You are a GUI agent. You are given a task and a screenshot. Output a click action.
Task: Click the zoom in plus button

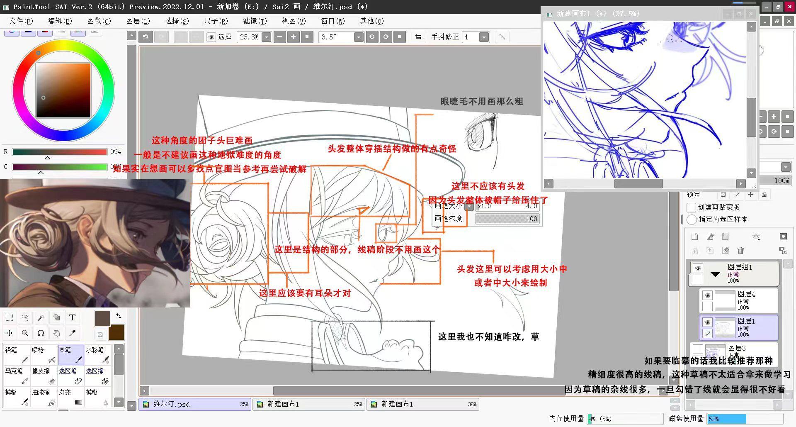(x=294, y=37)
